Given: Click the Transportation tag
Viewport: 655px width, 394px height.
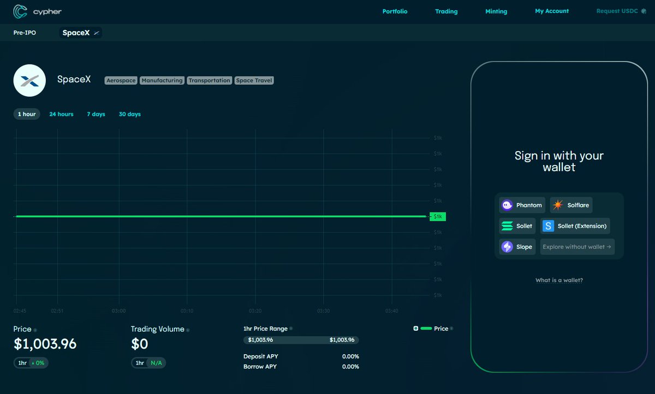Looking at the screenshot, I should (210, 80).
